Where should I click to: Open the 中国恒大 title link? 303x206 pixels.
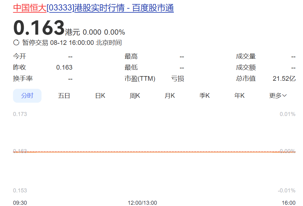pyautogui.click(x=30, y=8)
